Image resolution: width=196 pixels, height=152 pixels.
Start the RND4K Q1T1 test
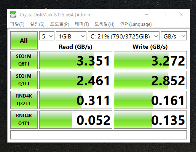(24, 120)
